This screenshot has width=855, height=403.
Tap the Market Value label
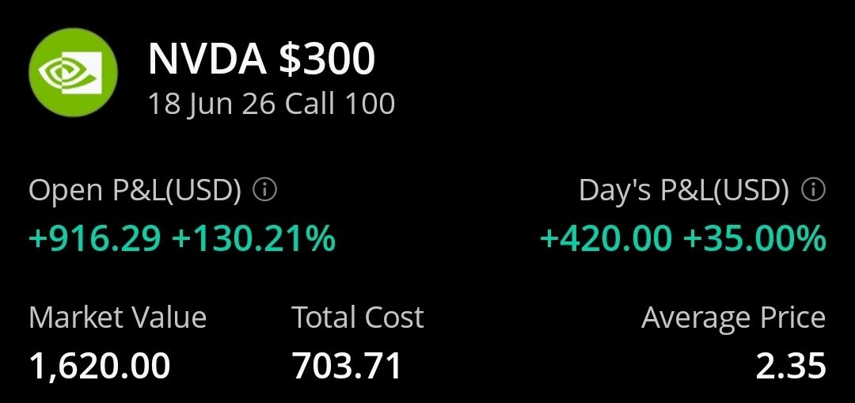[x=117, y=318]
